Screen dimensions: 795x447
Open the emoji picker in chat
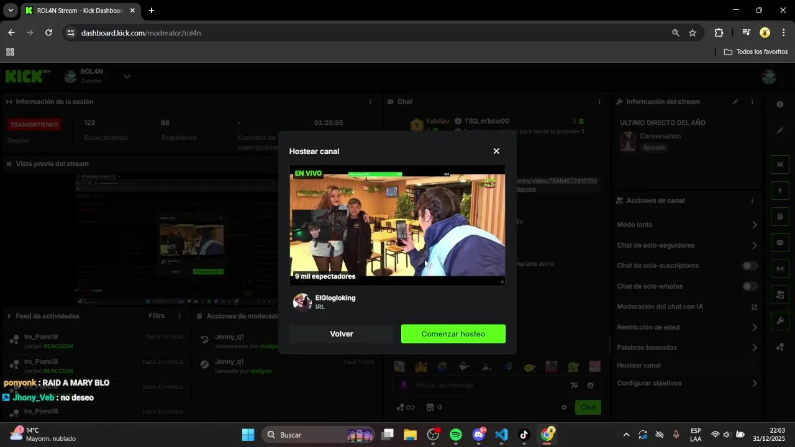pos(590,386)
